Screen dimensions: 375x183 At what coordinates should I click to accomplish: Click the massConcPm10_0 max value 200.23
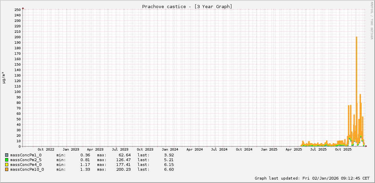coord(123,169)
